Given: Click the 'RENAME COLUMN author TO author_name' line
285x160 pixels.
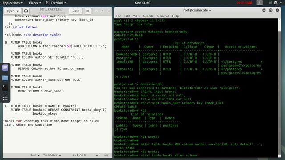Looking at the screenshot, I should (x=52, y=68).
